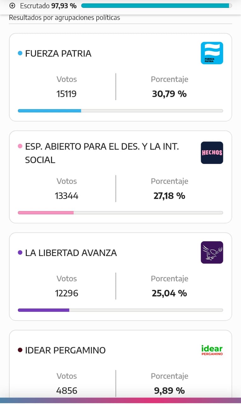Viewport: 241px width, 405px height.
Task: Click the Resultados por agrupaciones políticas heading
Action: (x=64, y=18)
